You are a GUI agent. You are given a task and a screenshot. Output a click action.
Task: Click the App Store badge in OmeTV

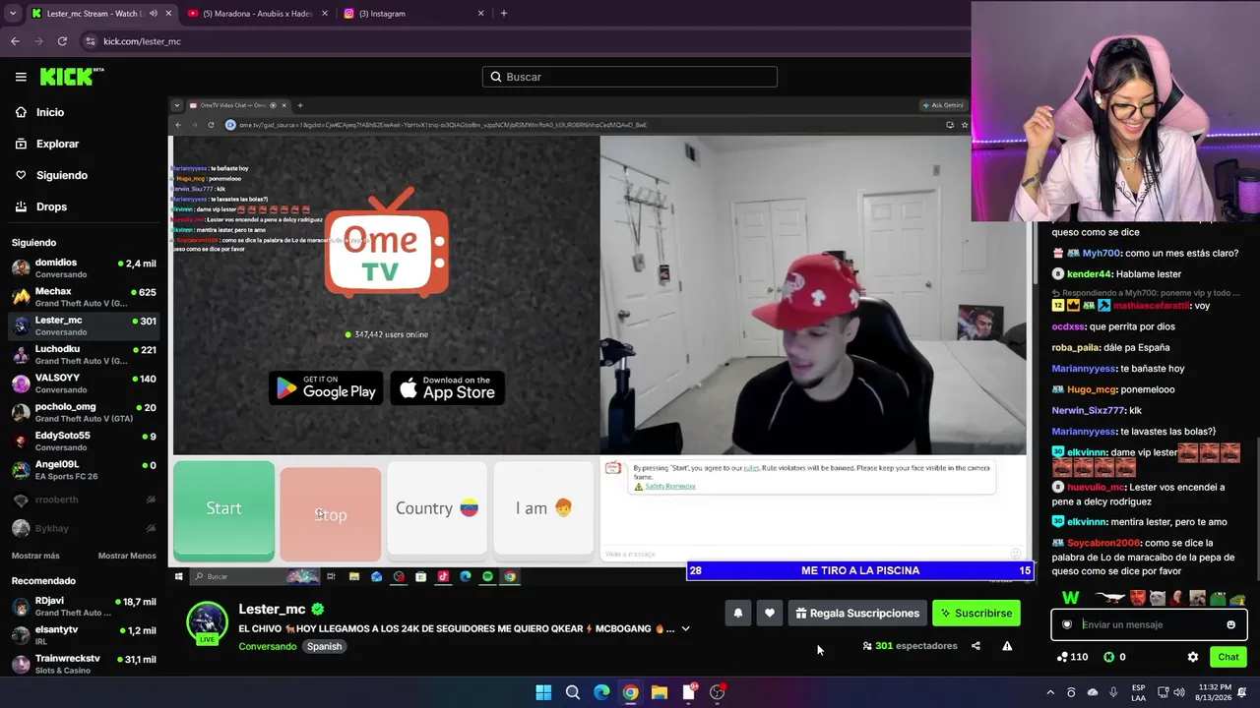click(x=448, y=387)
